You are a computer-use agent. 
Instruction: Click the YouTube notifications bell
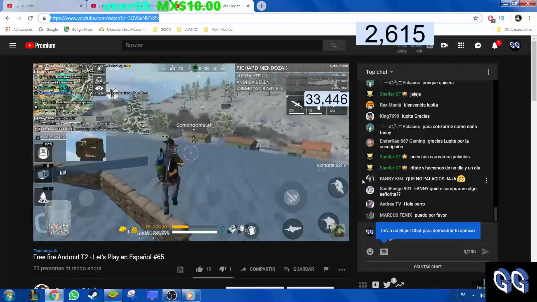pos(495,45)
